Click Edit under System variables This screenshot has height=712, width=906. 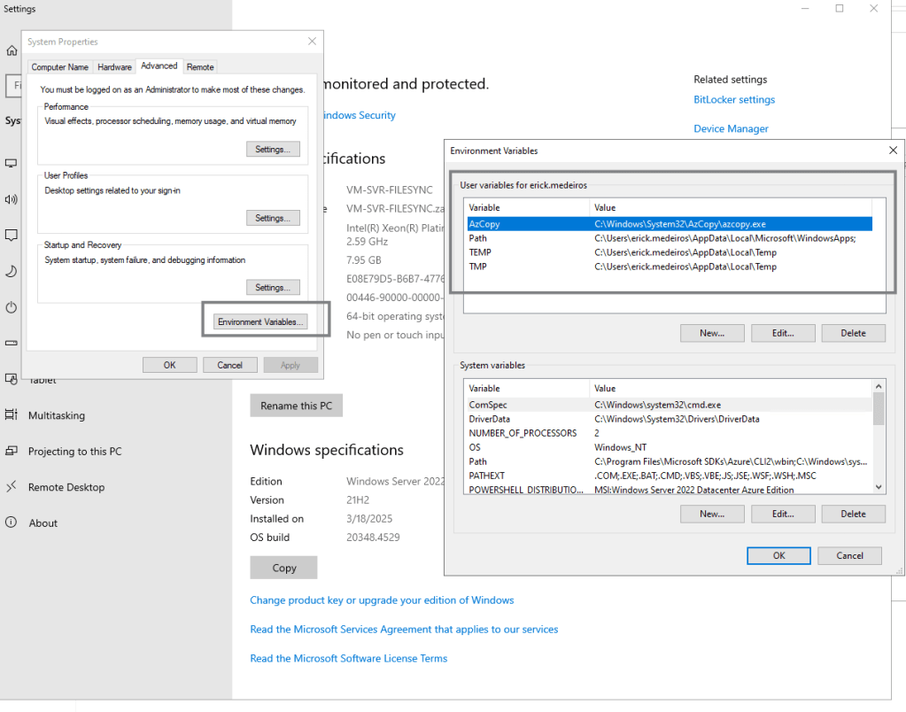click(782, 514)
